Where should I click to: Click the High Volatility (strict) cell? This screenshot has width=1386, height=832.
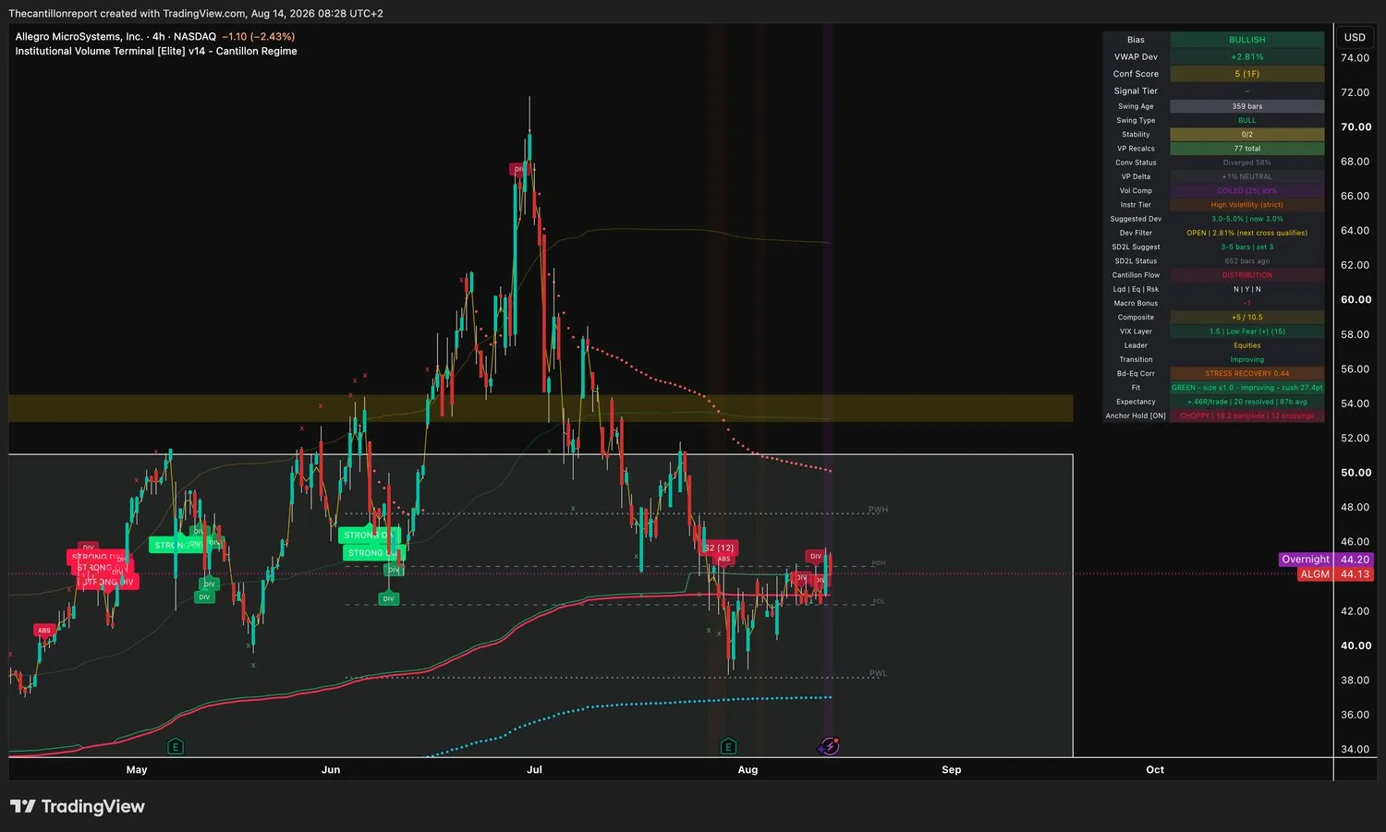tap(1246, 205)
